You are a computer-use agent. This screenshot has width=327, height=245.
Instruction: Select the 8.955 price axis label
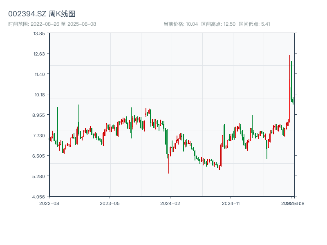[x=39, y=115]
